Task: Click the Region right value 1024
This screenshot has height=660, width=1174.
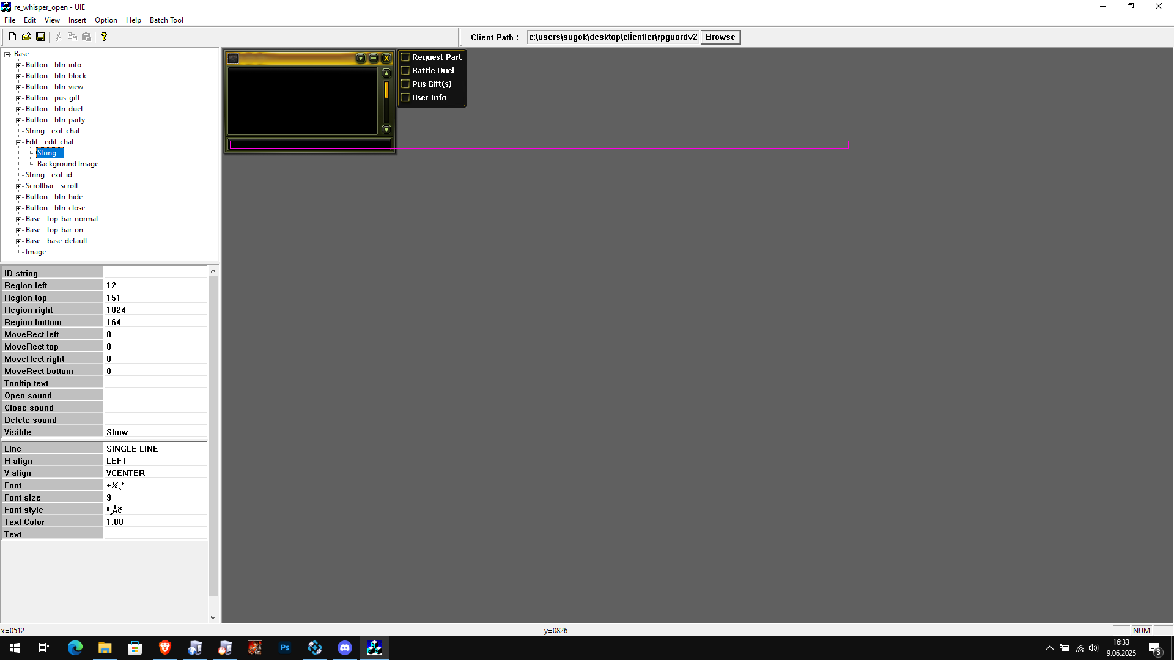Action: click(x=155, y=310)
